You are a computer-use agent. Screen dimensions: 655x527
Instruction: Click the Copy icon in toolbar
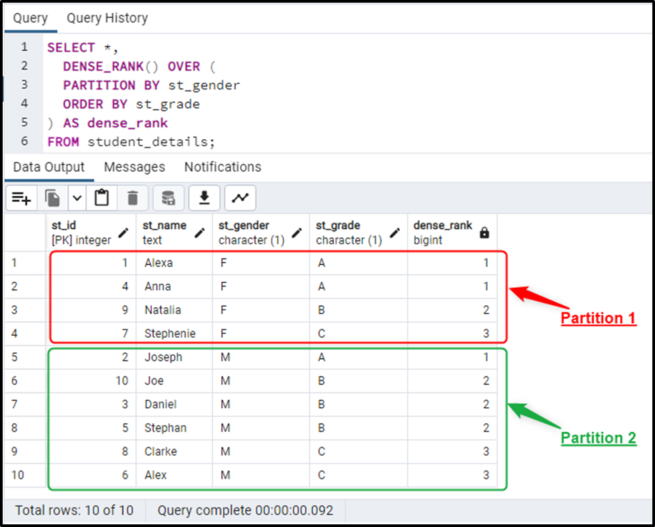53,198
